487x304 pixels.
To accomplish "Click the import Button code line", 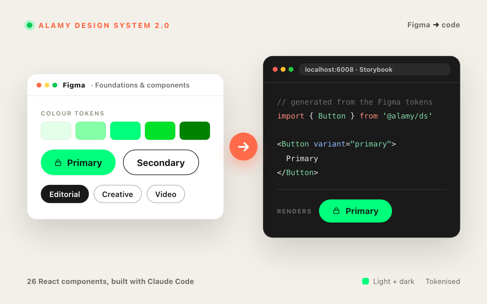I will pos(355,116).
